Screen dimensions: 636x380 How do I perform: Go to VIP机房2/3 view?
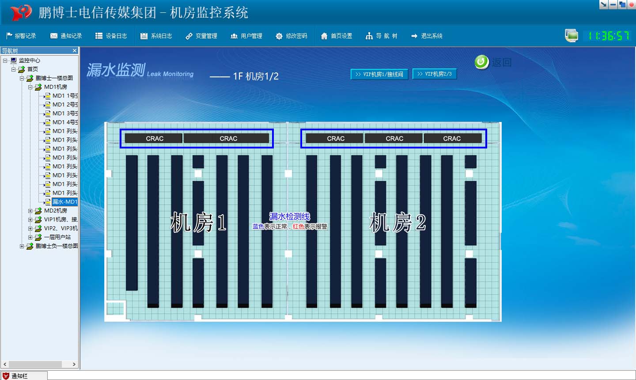tap(435, 74)
